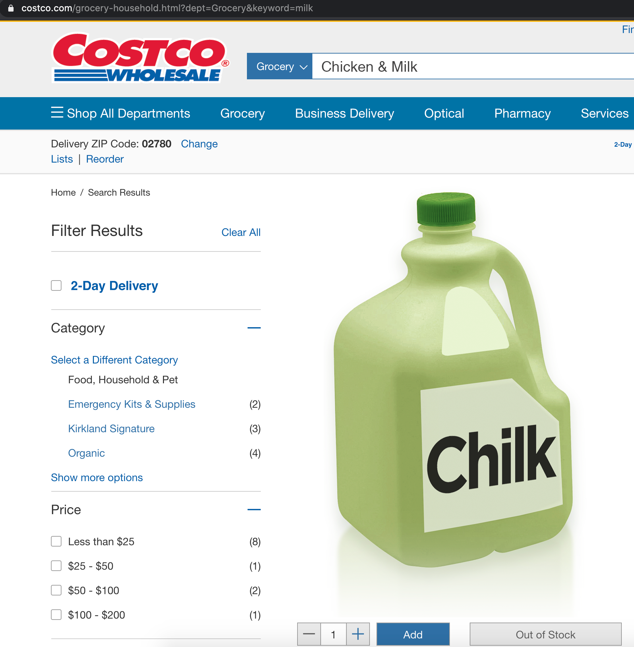Tick the $100 - $200 price filter

point(56,614)
